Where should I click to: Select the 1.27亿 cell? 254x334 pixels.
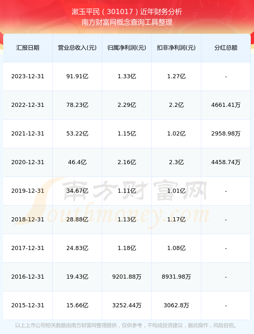coord(177,76)
